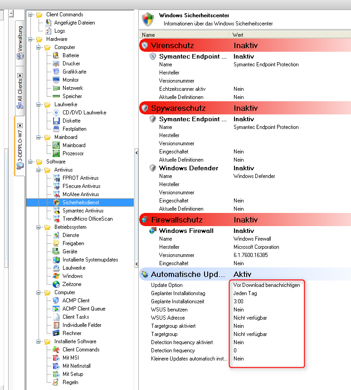Open the Grafikkarte icon entry

pos(56,72)
